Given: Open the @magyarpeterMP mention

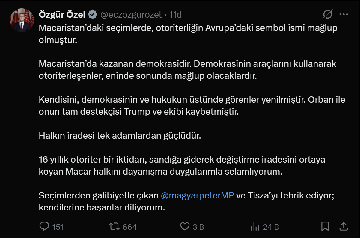Looking at the screenshot, I should 197,196.
